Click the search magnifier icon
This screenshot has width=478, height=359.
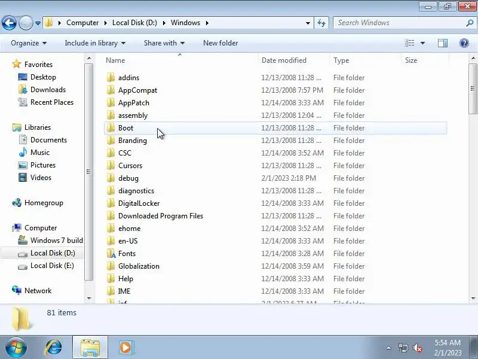click(470, 23)
